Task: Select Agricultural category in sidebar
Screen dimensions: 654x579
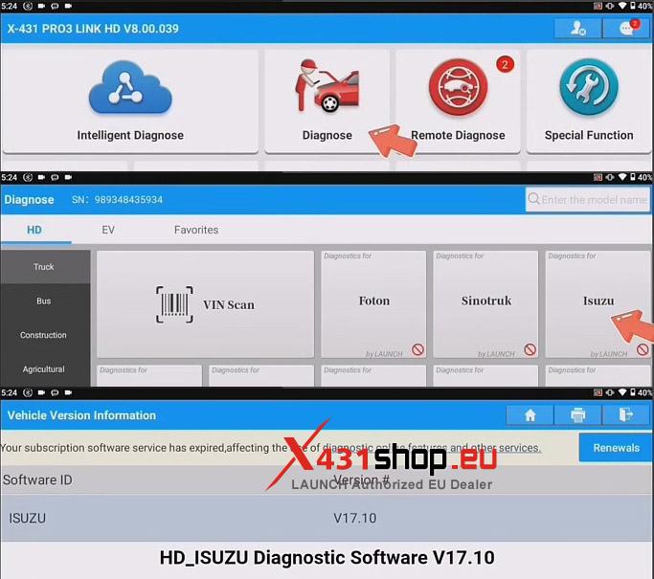Action: (44, 369)
